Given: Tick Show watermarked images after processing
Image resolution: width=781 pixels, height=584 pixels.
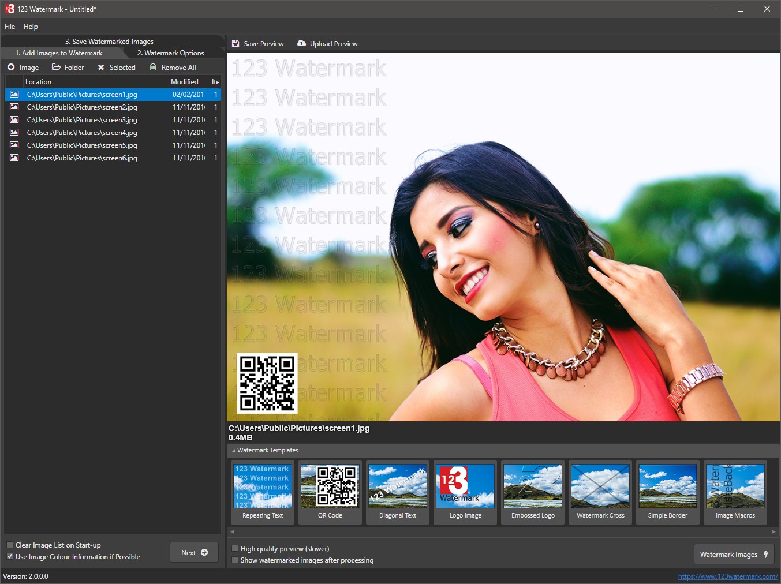Looking at the screenshot, I should tap(235, 560).
